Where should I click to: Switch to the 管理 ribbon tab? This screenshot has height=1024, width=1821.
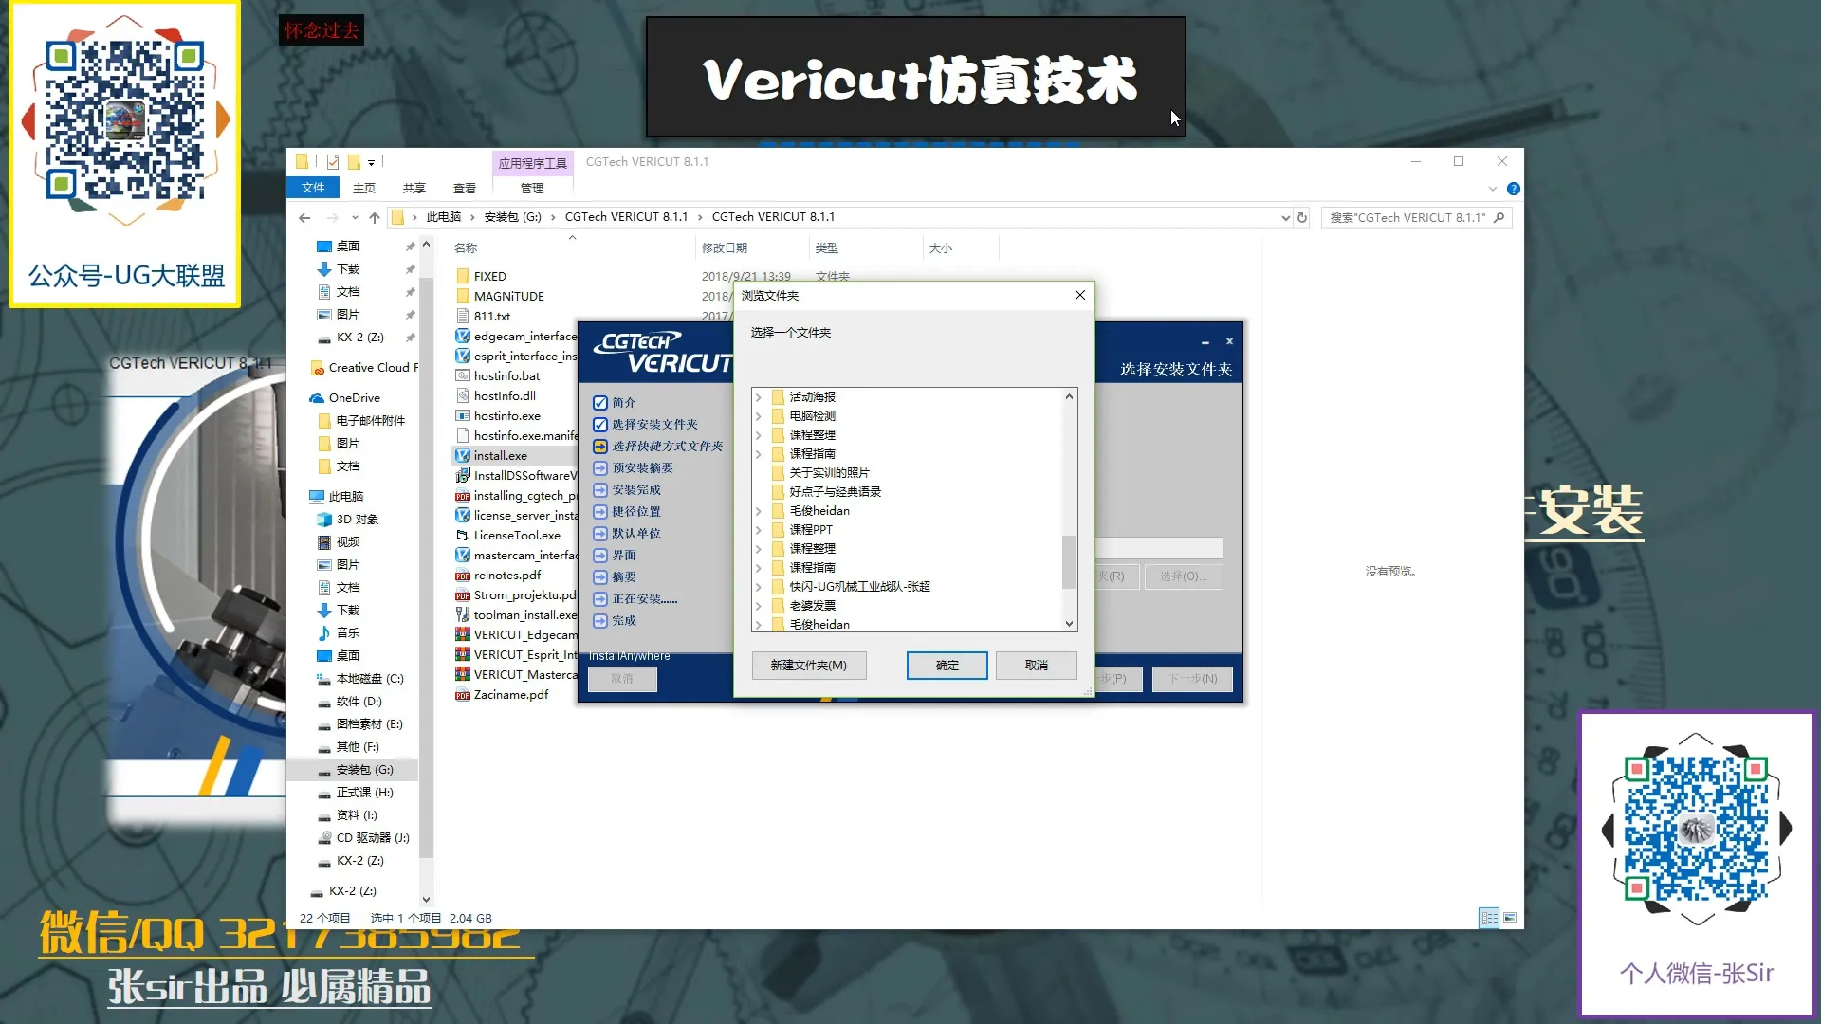[x=532, y=188]
